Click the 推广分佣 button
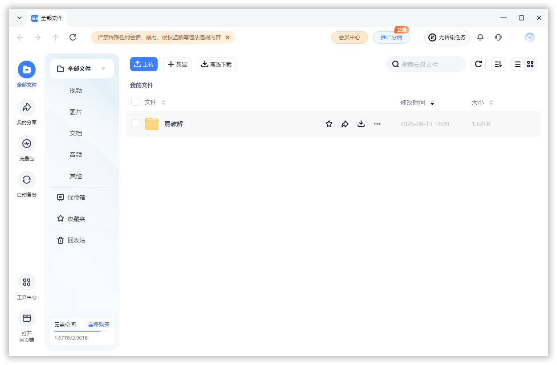Viewport: 557px width, 365px height. (391, 37)
